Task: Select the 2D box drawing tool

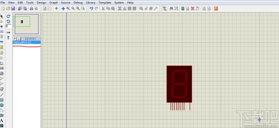Action: [2, 100]
